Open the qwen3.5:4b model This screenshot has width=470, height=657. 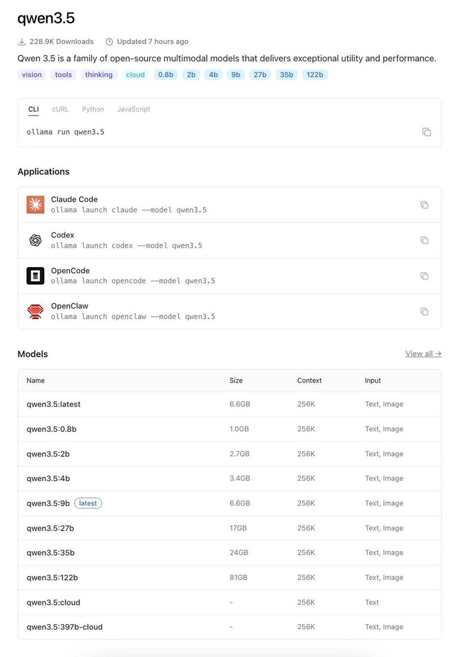point(48,479)
